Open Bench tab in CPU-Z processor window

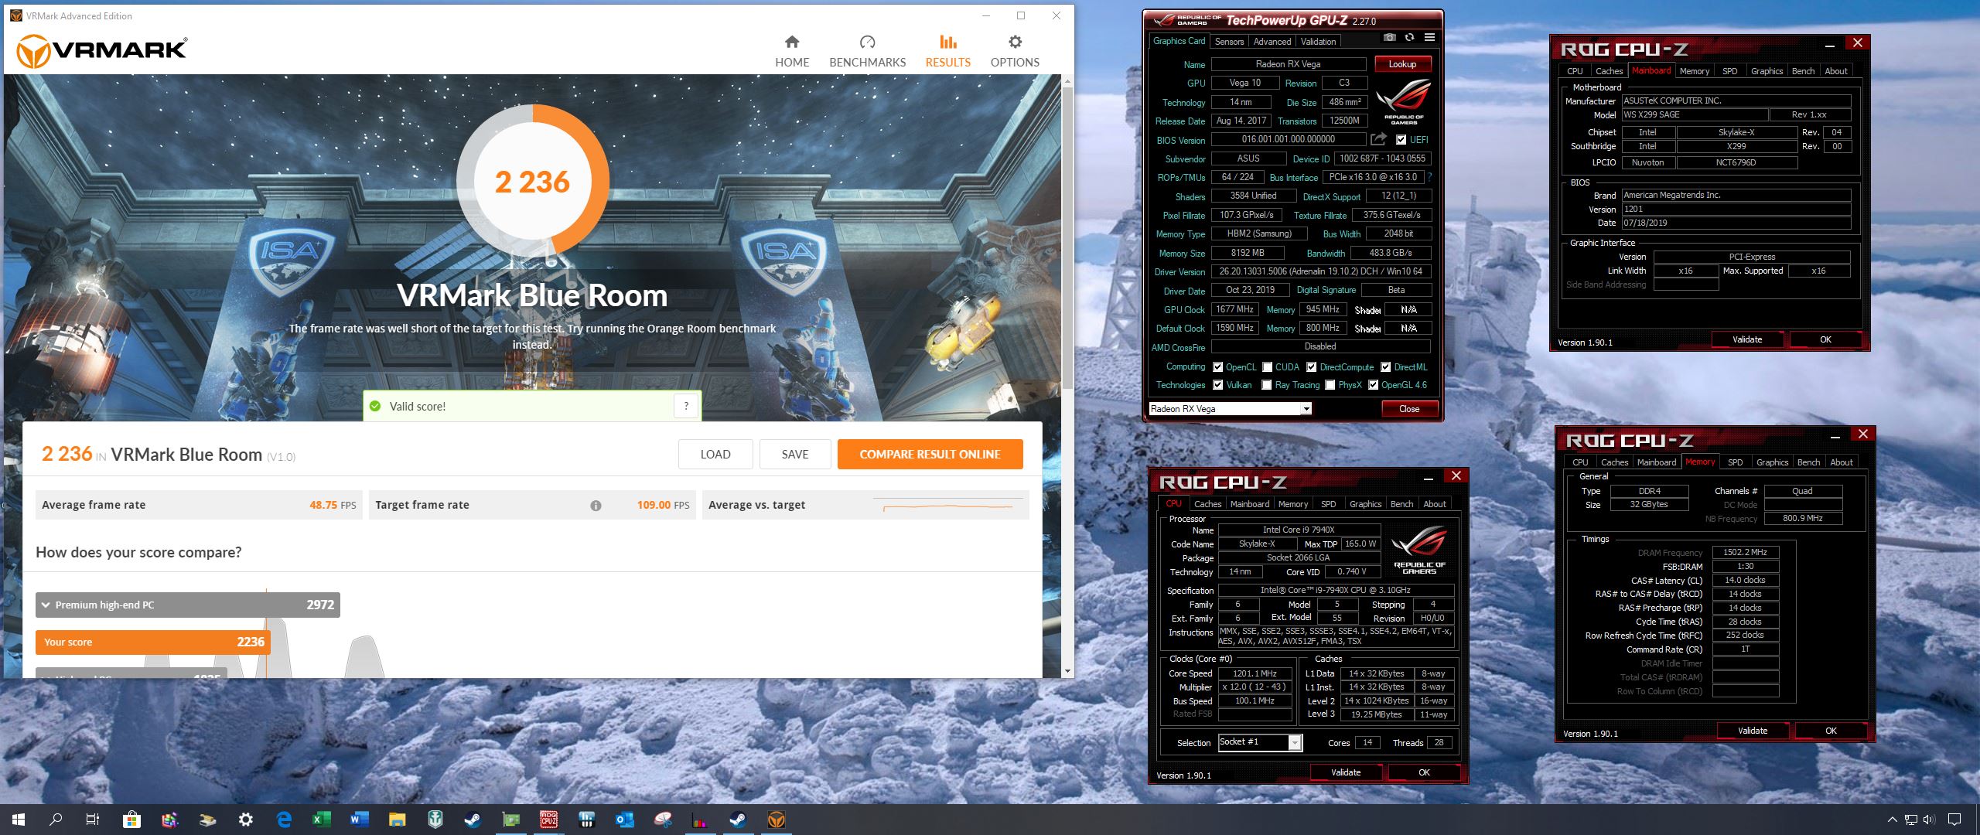coord(1401,504)
